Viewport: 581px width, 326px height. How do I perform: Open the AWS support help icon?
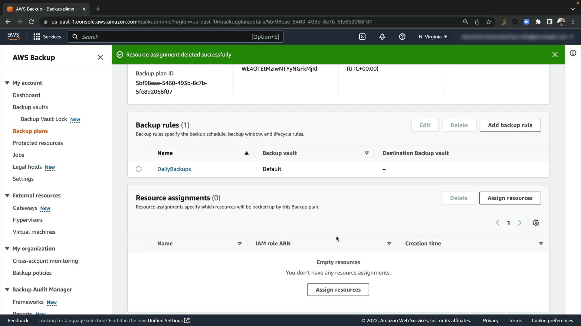click(402, 37)
